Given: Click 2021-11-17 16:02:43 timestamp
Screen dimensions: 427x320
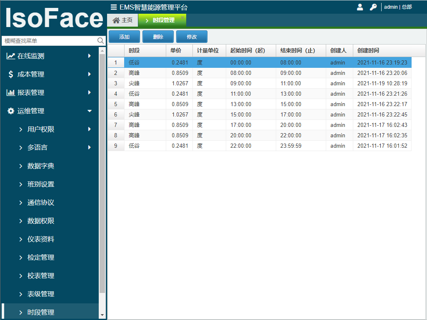Looking at the screenshot, I should [x=382, y=125].
